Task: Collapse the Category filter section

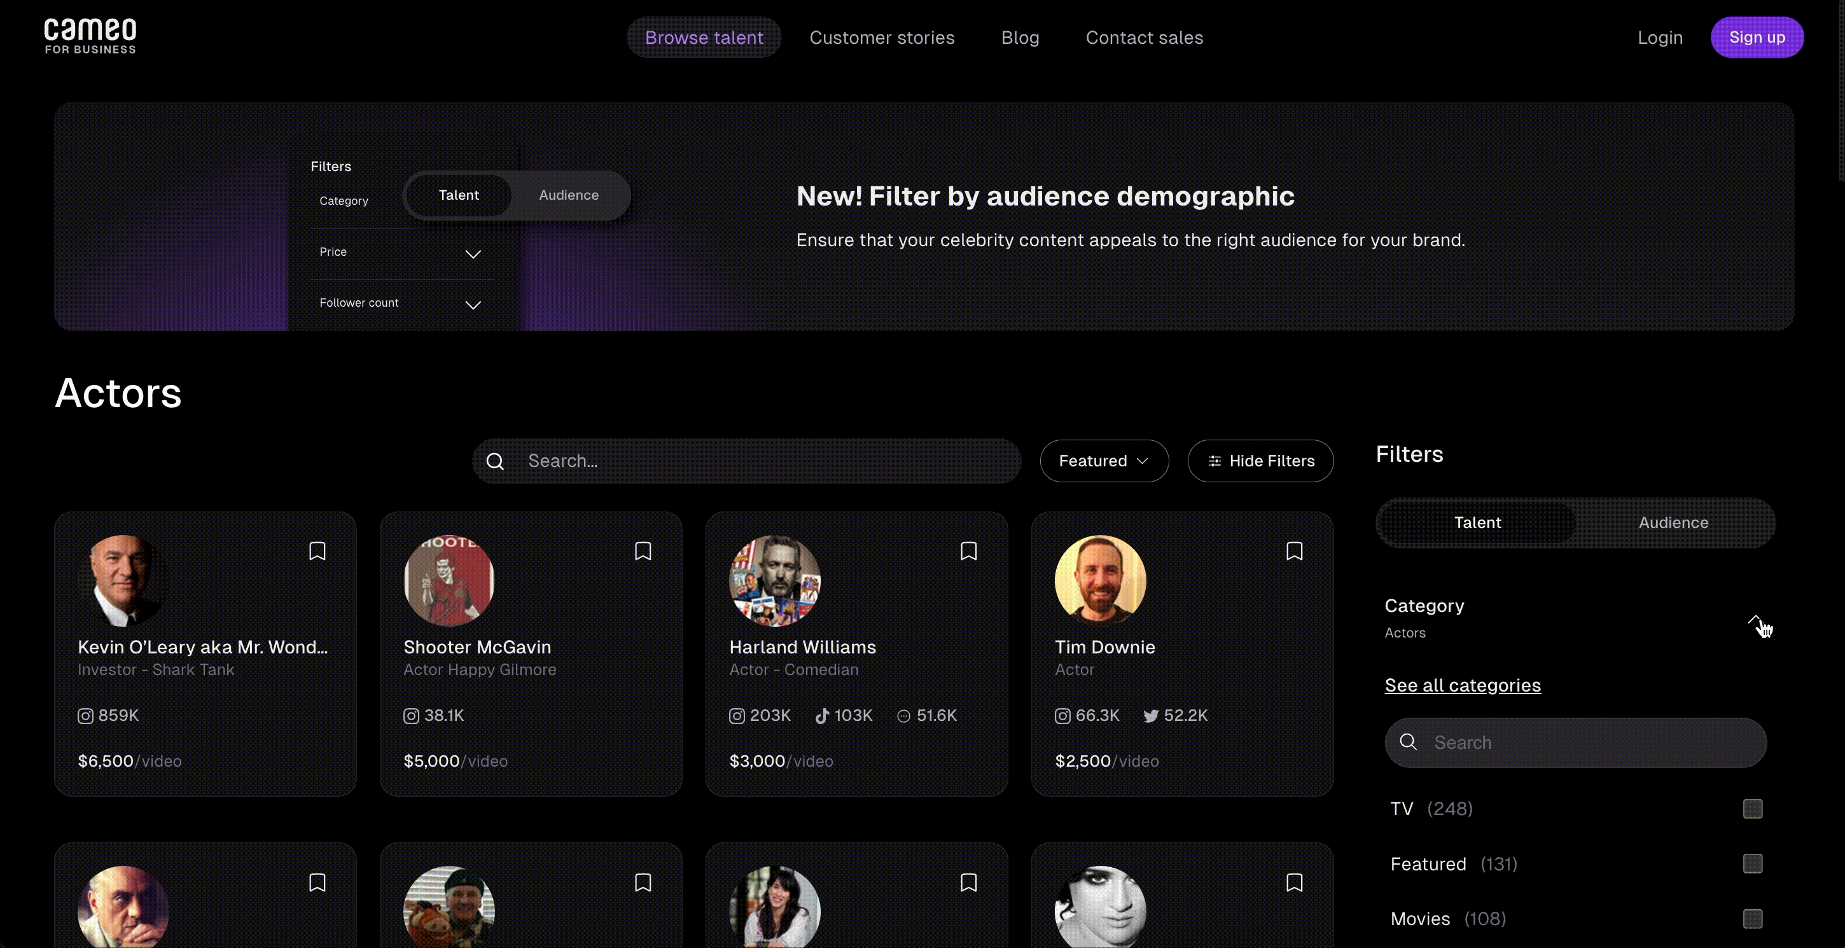Action: (1754, 619)
